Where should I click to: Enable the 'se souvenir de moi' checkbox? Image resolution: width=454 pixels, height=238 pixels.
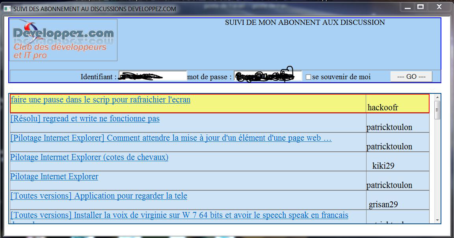tap(308, 77)
